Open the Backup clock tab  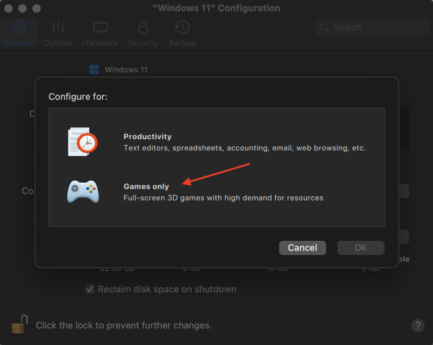182,28
